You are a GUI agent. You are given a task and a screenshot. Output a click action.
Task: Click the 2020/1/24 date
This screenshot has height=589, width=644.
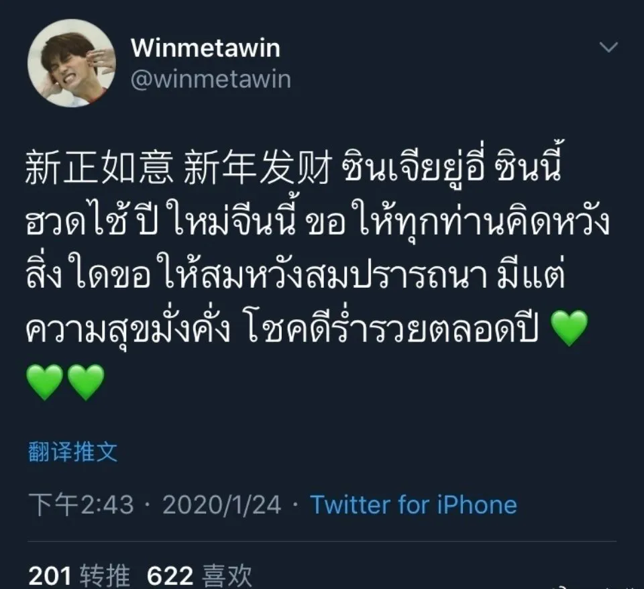point(222,504)
